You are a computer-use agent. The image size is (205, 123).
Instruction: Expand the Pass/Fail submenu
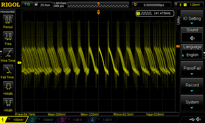(x=192, y=70)
